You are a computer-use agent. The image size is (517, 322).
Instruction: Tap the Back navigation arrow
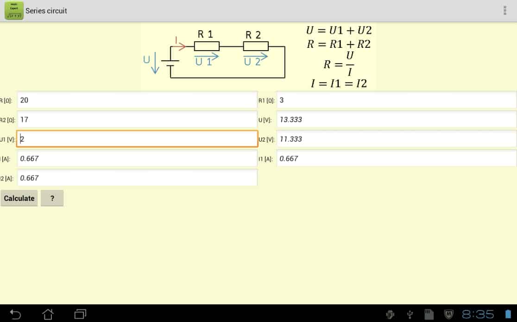pos(16,314)
